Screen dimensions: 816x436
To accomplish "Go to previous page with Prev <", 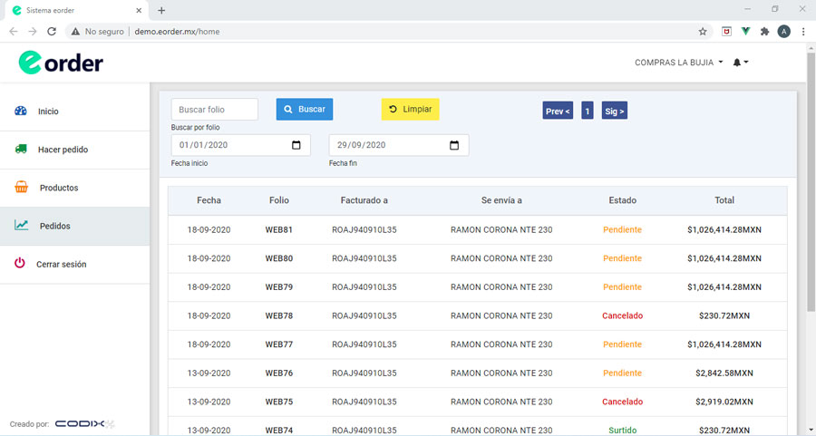I will pos(558,111).
